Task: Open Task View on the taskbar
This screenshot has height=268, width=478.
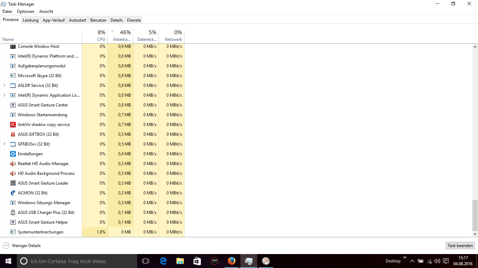Action: point(146,261)
